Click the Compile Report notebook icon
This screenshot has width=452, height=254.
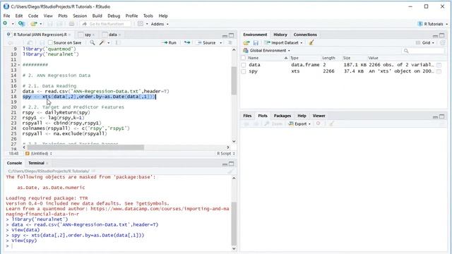pos(117,42)
